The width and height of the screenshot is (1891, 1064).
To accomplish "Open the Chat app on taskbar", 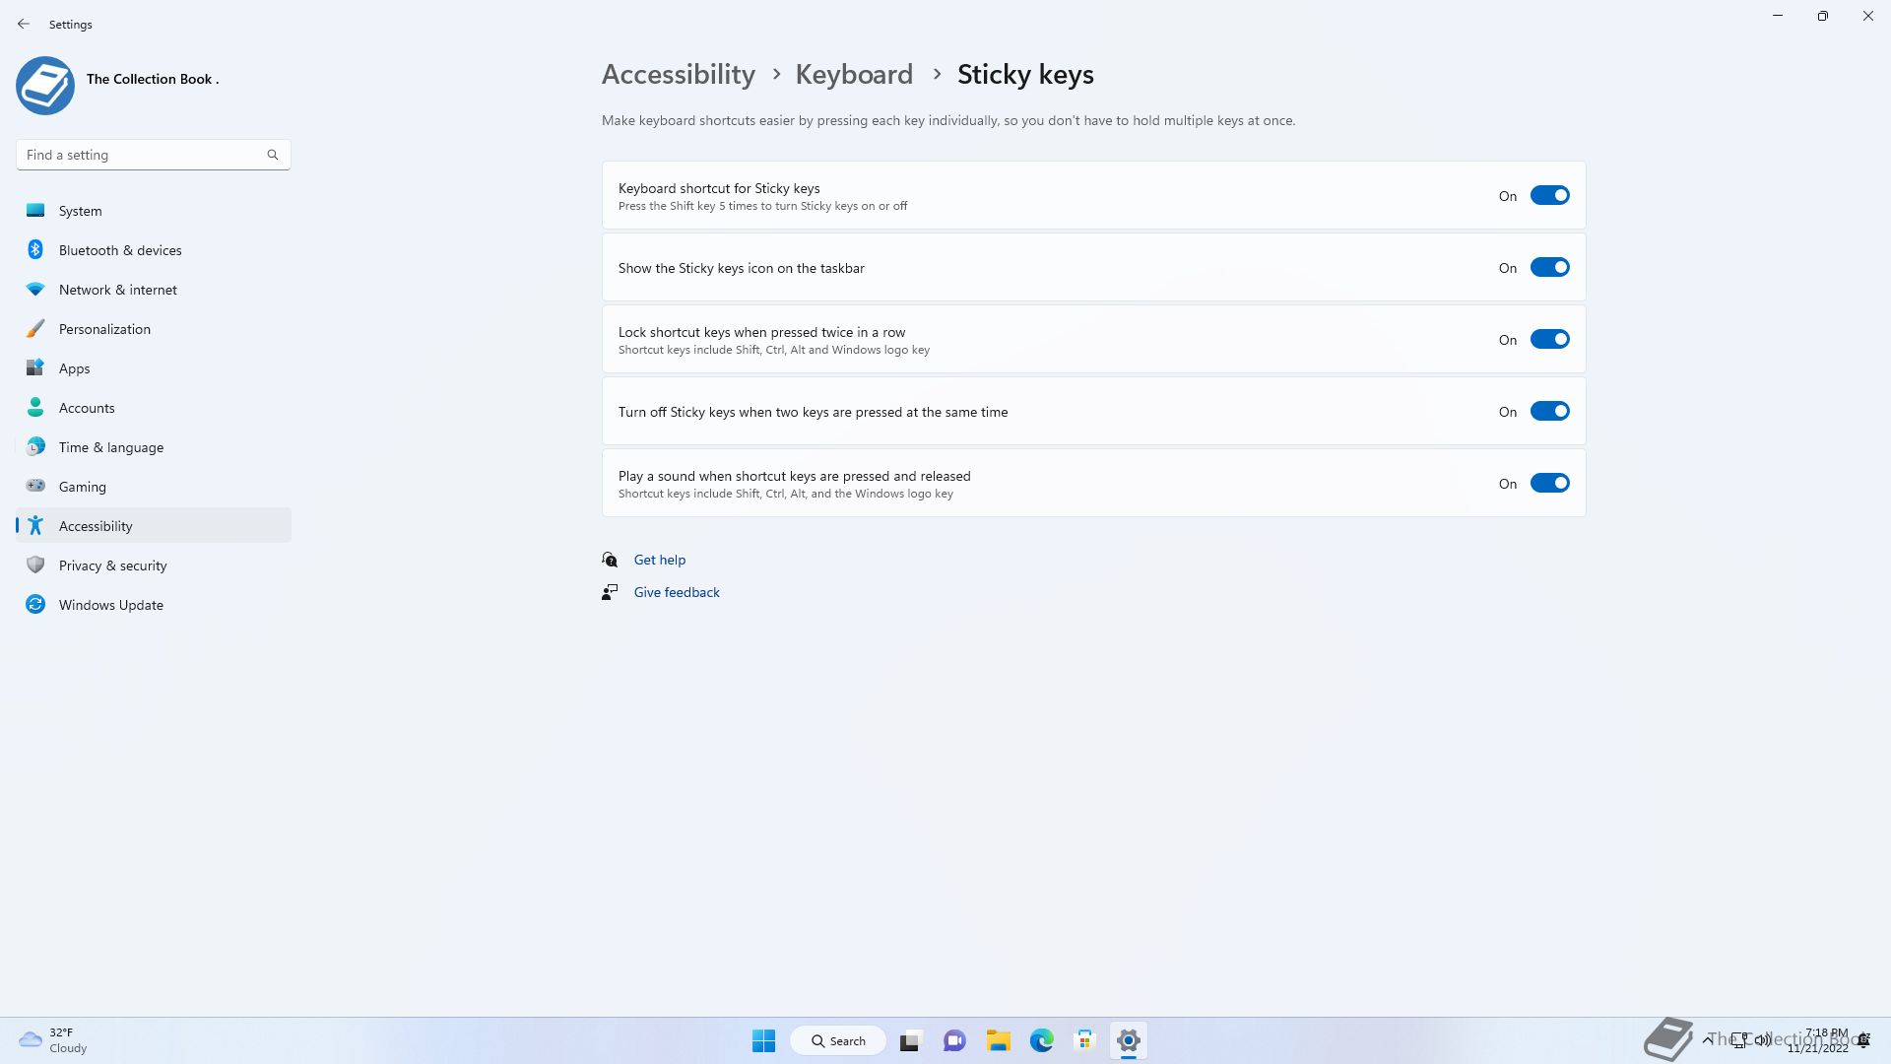I will (954, 1040).
